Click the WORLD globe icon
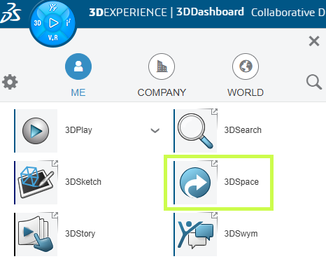This screenshot has width=326, height=259. coord(246,66)
